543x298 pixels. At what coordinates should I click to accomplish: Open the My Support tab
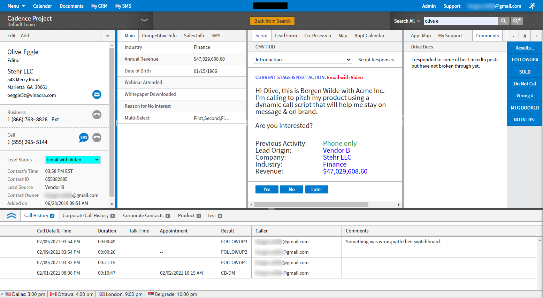pyautogui.click(x=450, y=36)
